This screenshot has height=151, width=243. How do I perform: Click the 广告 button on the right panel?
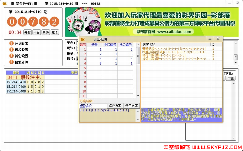pyautogui.click(x=231, y=78)
